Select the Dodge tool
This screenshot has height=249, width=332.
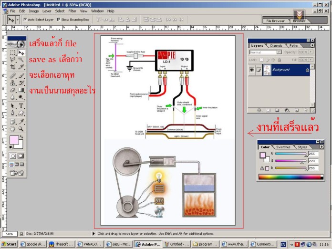click(x=21, y=97)
